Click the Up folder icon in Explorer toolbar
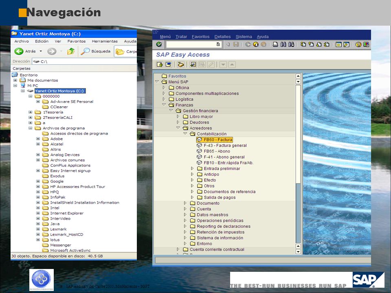 71,51
